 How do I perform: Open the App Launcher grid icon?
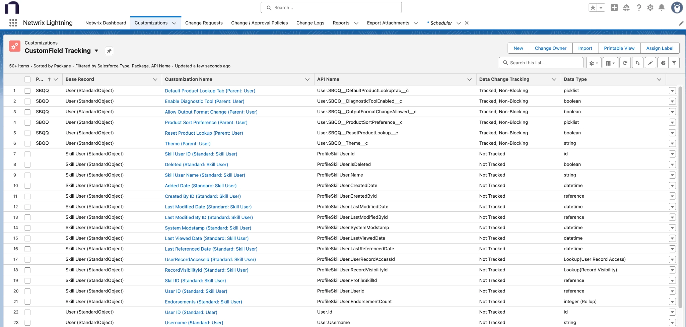click(13, 23)
